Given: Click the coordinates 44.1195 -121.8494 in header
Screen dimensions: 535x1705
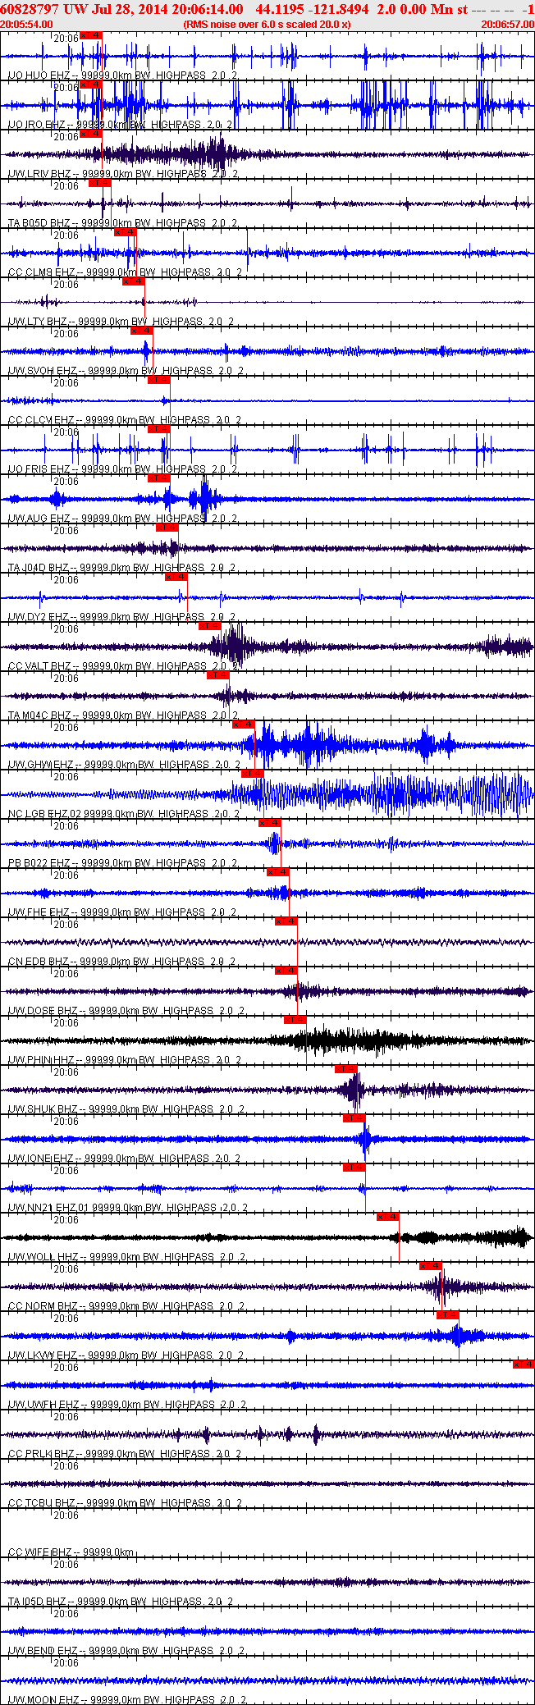Looking at the screenshot, I should [313, 8].
